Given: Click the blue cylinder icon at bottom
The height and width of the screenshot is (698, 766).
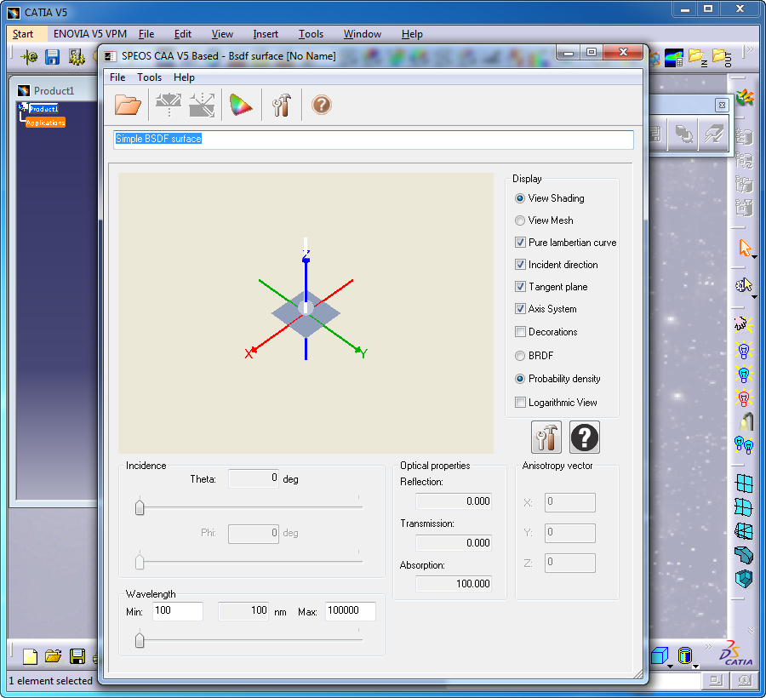Looking at the screenshot, I should (685, 655).
